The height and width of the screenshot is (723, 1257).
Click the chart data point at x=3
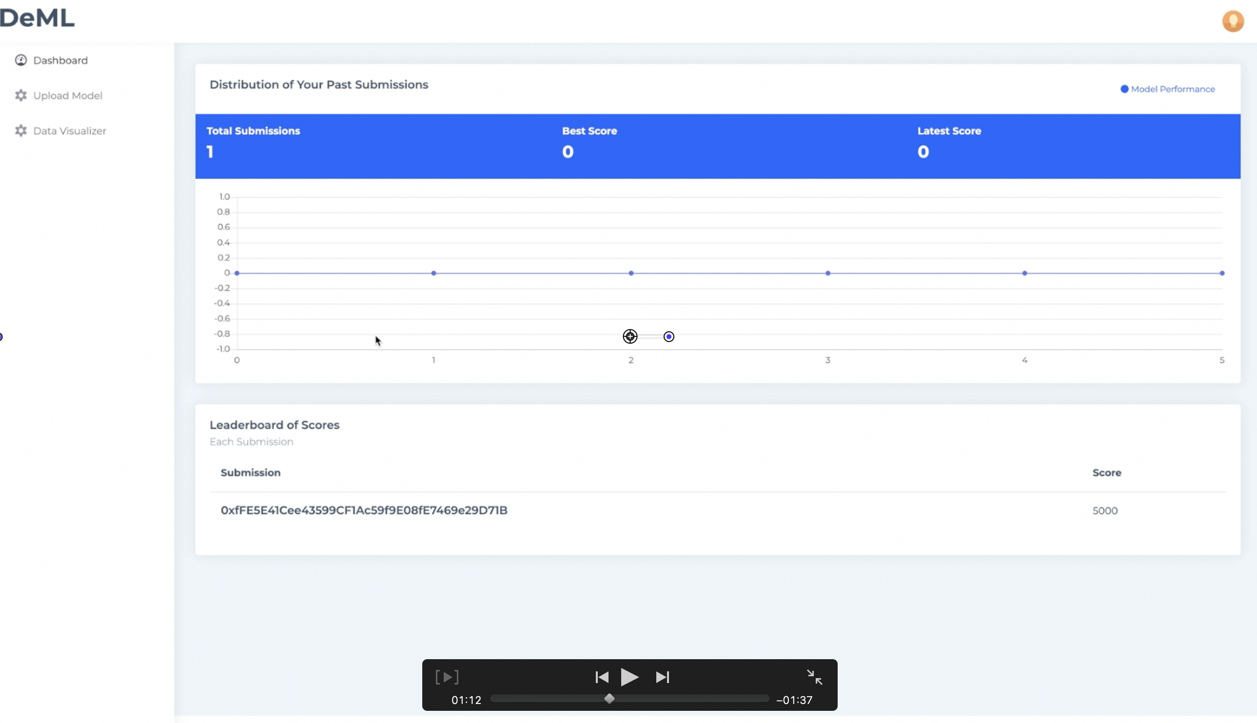[828, 273]
